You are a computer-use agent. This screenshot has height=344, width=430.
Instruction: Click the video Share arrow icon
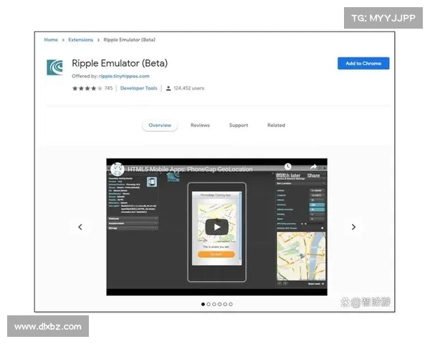tap(313, 166)
